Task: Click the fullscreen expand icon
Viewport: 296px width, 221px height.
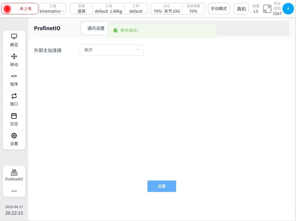Action: (x=267, y=9)
